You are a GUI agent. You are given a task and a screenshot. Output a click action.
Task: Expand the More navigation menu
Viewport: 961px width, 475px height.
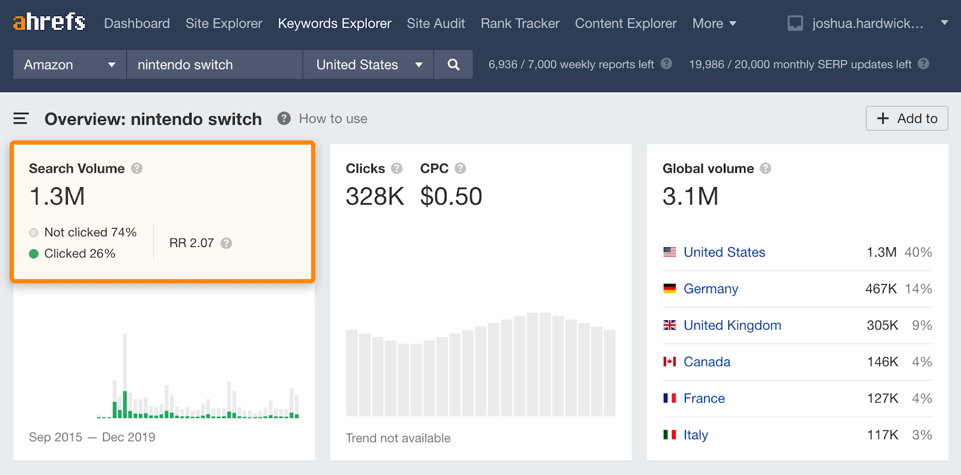tap(714, 23)
